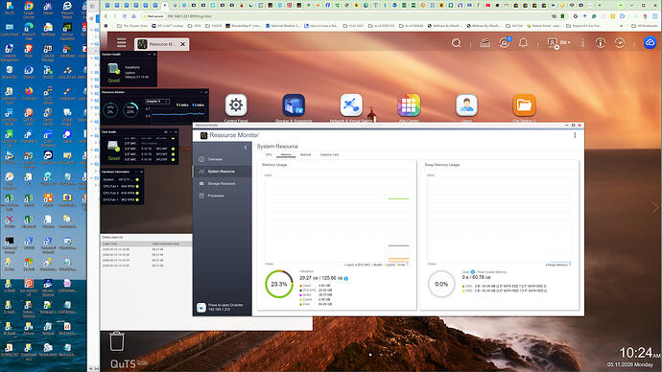This screenshot has height=372, width=662.
Task: Click the "0 B / 60.78 GB" swap memory value
Action: click(476, 277)
